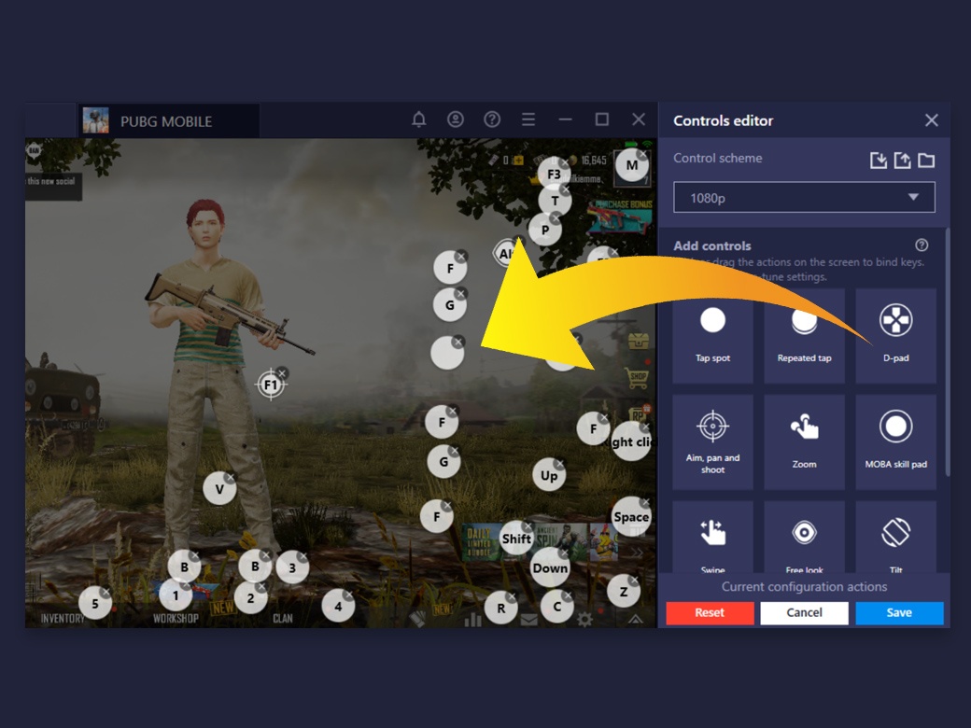Click the export control scheme icon
Viewport: 971px width, 728px height.
902,161
